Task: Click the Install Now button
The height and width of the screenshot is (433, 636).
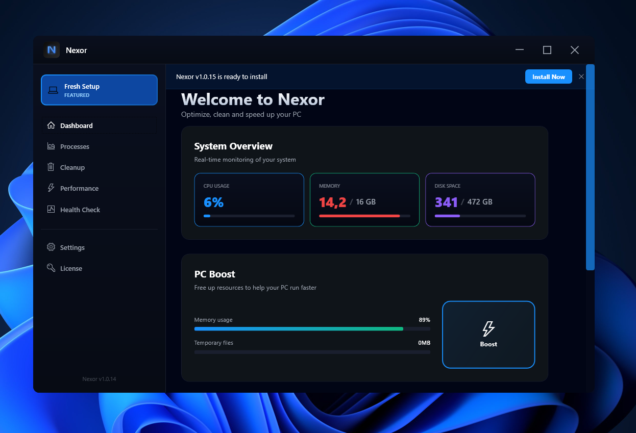Action: [x=549, y=77]
